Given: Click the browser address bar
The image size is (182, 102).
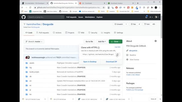Looking at the screenshot, I should coord(69,8).
